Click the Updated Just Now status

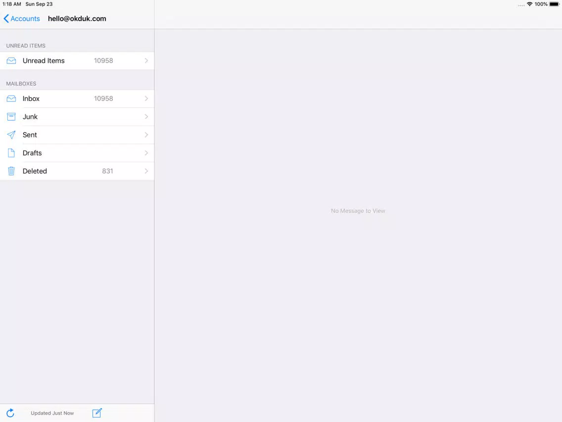coord(52,413)
